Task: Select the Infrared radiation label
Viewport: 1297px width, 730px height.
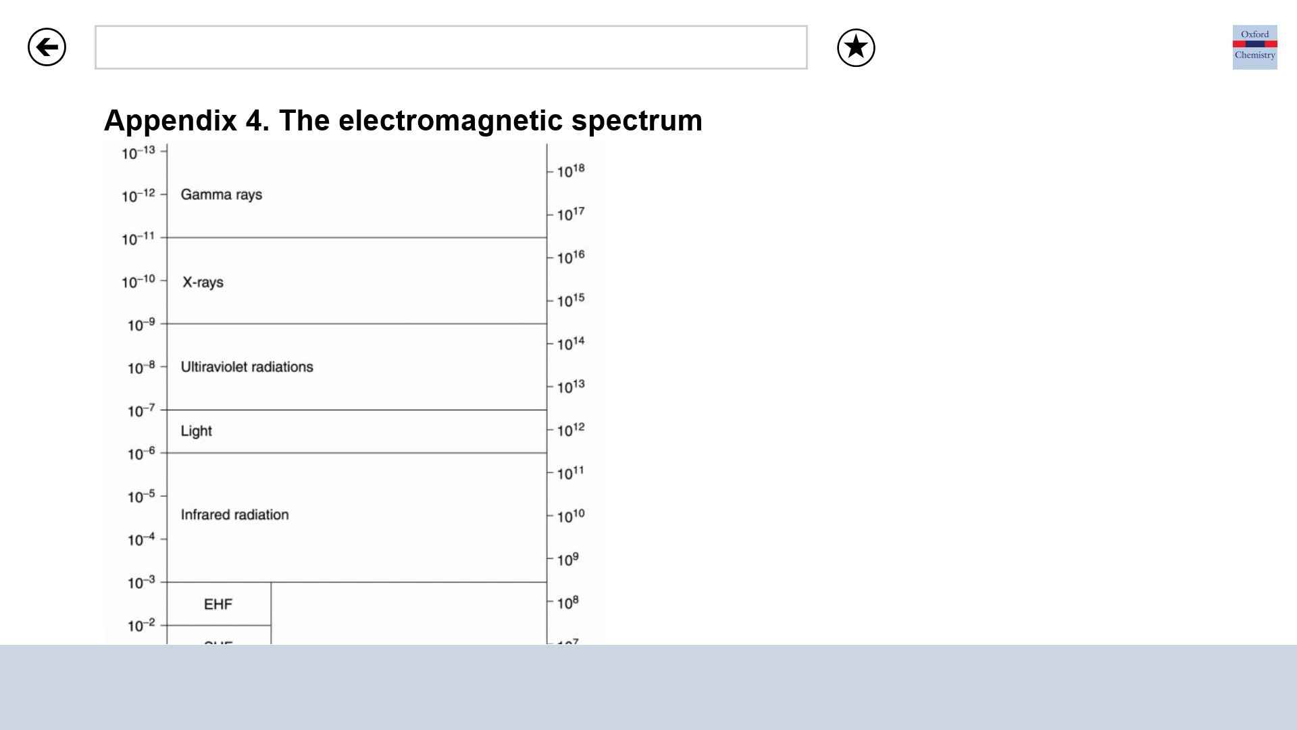Action: [234, 515]
